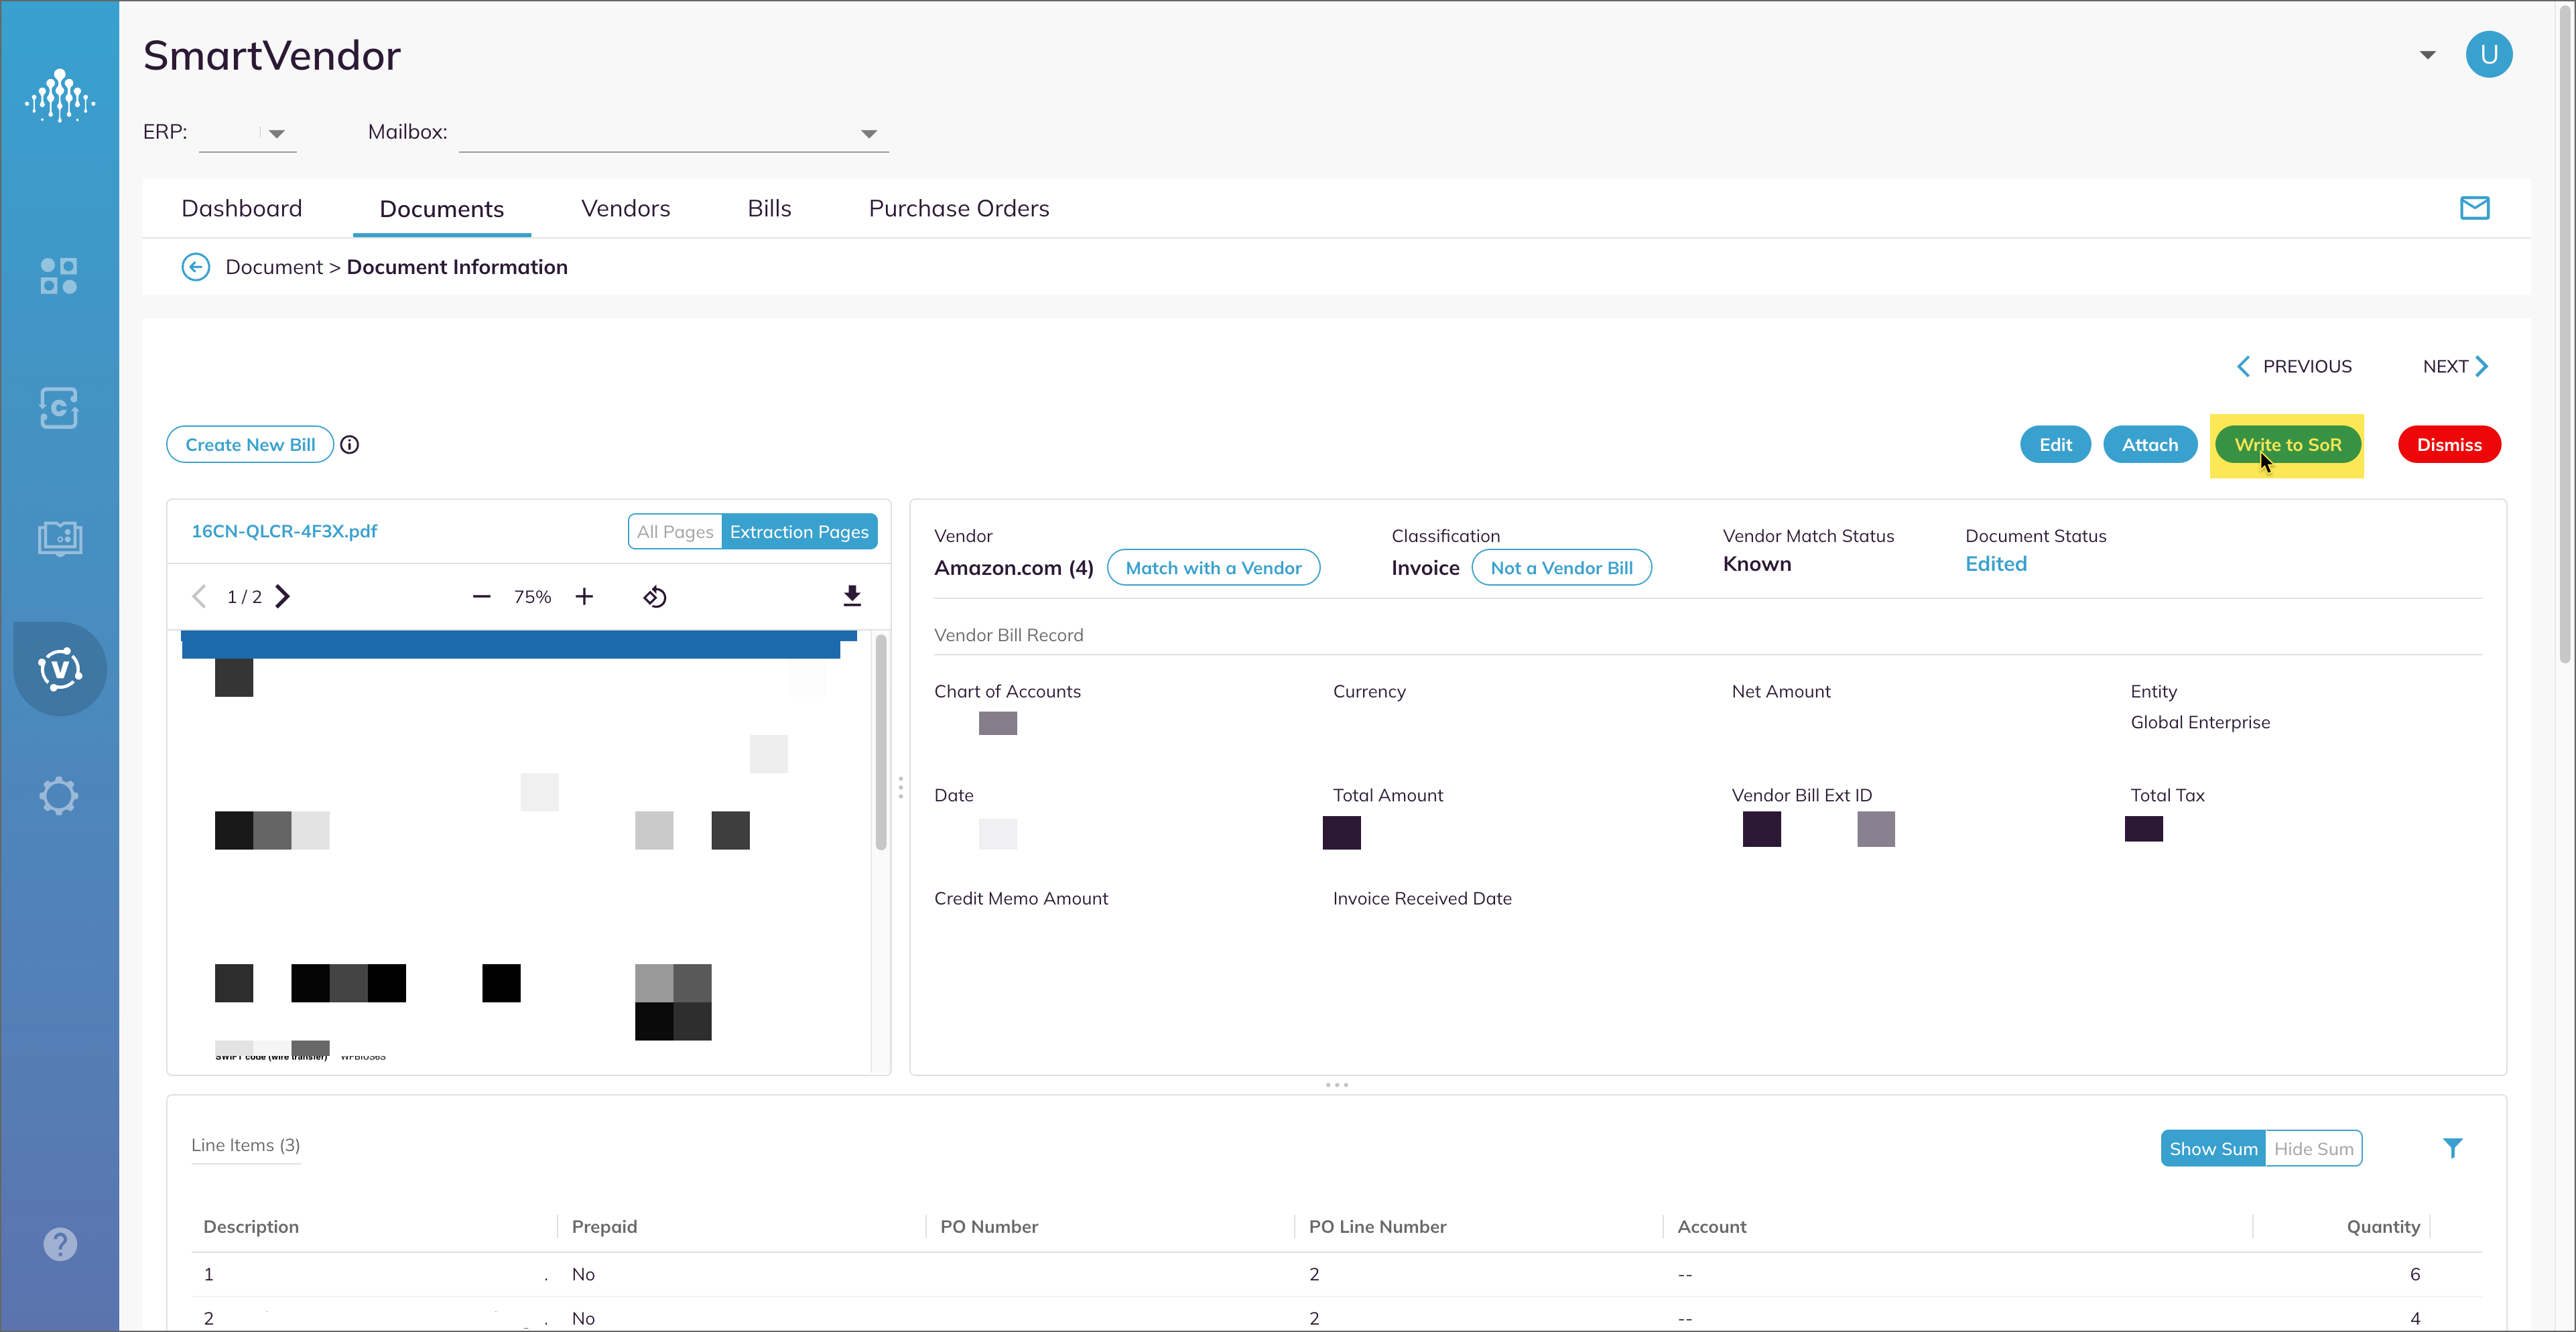Click Match with a Vendor
Viewport: 2576px width, 1332px height.
click(1213, 567)
